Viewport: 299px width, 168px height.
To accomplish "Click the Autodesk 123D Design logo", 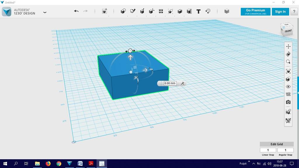I will pos(7,12).
